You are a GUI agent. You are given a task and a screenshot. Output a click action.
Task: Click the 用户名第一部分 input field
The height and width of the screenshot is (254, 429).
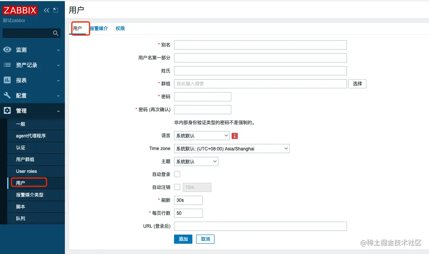tap(260, 58)
